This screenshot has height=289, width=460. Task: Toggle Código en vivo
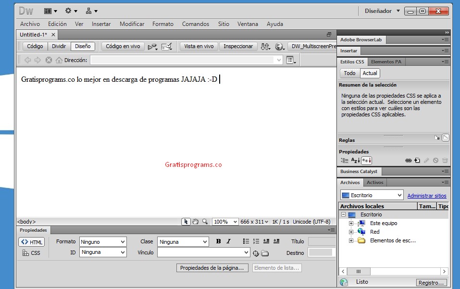(x=123, y=46)
